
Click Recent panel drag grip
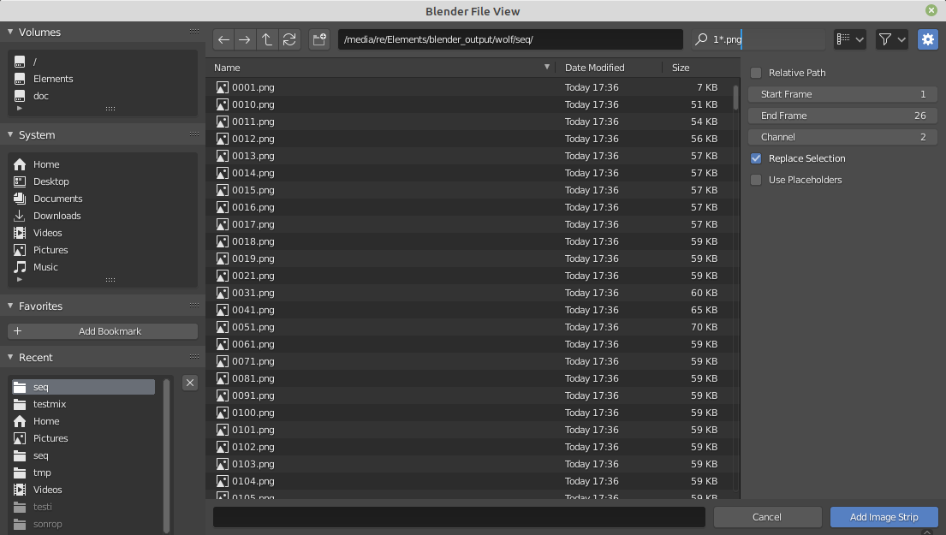click(194, 356)
